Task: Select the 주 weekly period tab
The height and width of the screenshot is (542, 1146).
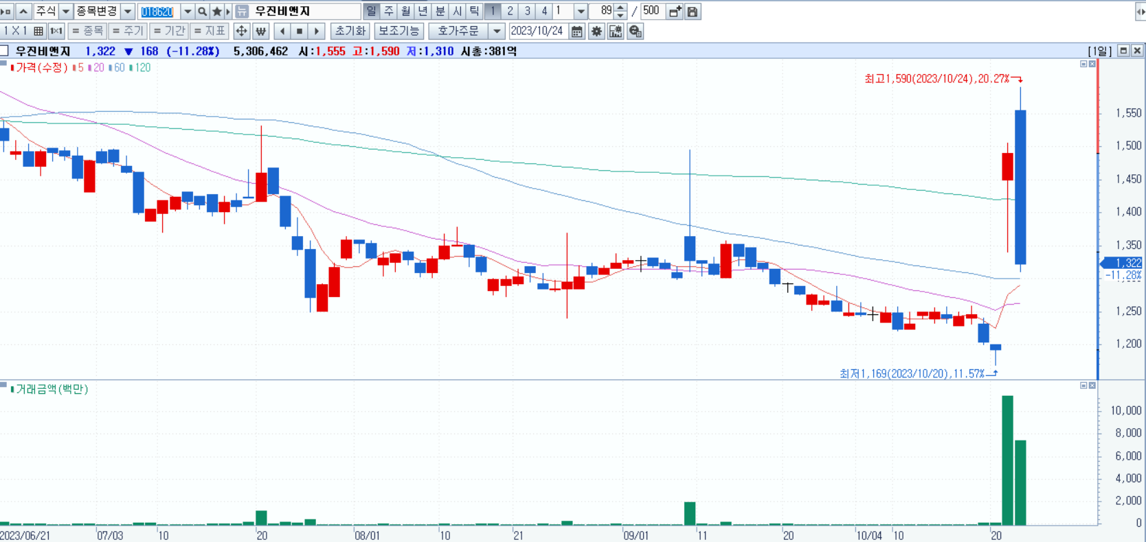Action: pos(389,11)
